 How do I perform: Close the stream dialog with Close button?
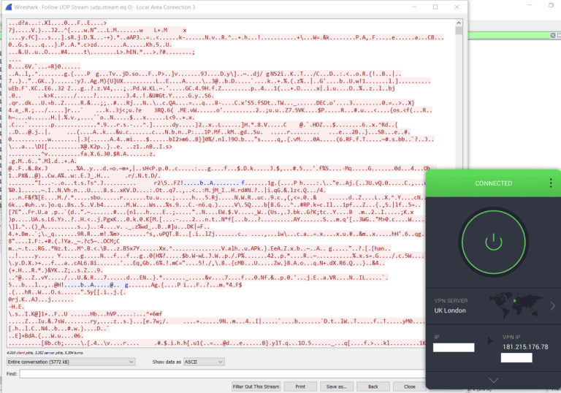(410, 386)
